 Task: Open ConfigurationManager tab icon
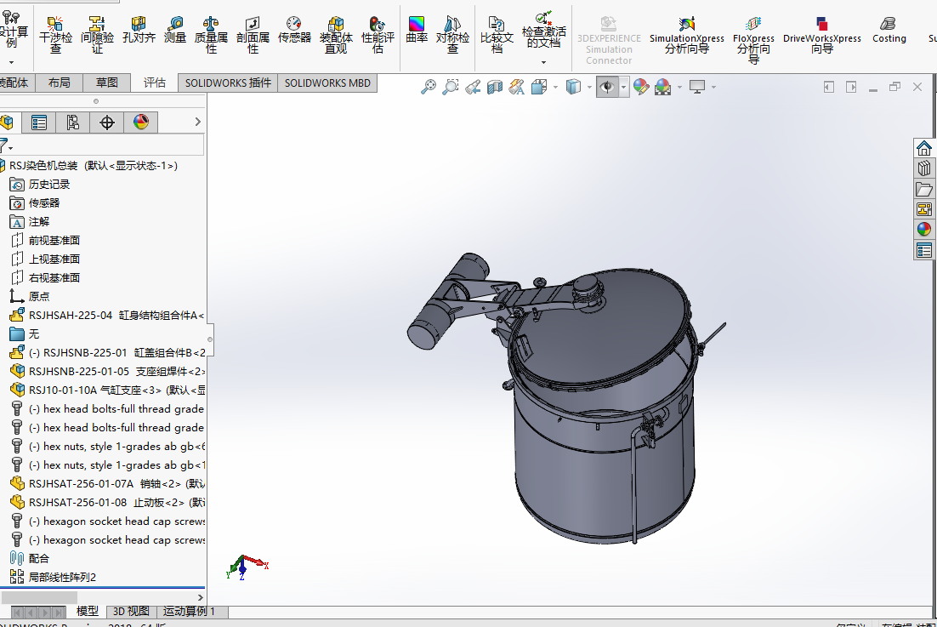[x=73, y=123]
